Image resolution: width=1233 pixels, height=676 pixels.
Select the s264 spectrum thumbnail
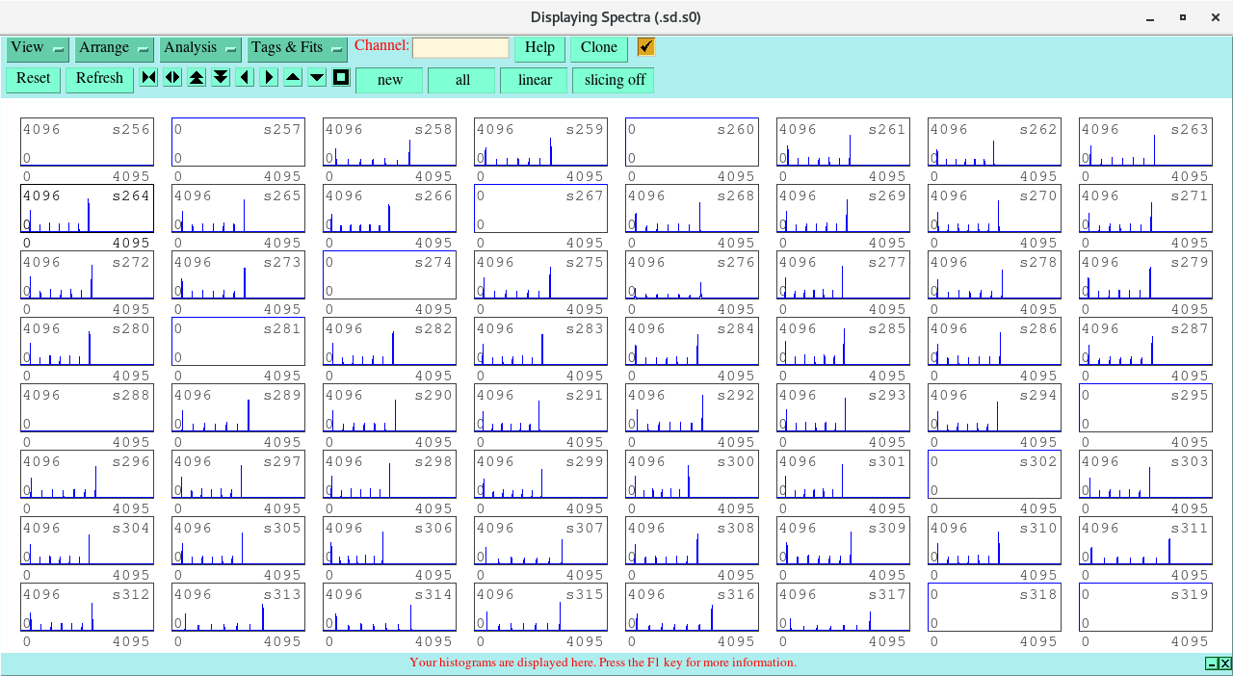87,210
